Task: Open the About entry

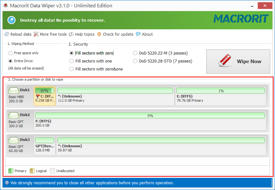Action: [x=144, y=34]
